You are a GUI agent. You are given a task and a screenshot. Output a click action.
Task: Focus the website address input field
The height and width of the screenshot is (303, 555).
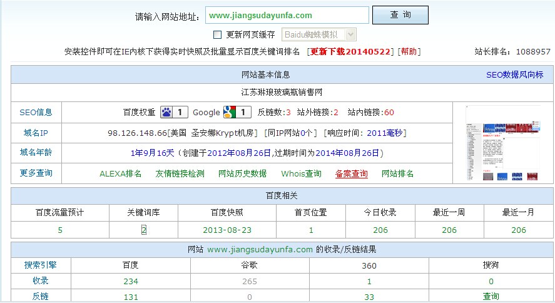(x=287, y=15)
